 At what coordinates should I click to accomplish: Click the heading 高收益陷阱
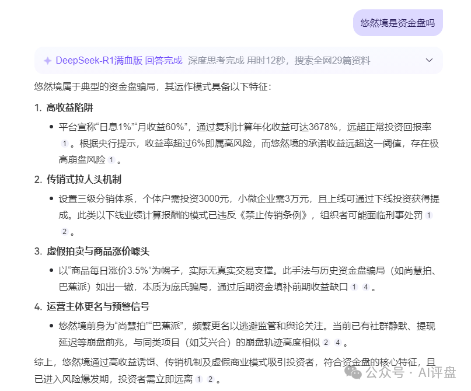69,107
